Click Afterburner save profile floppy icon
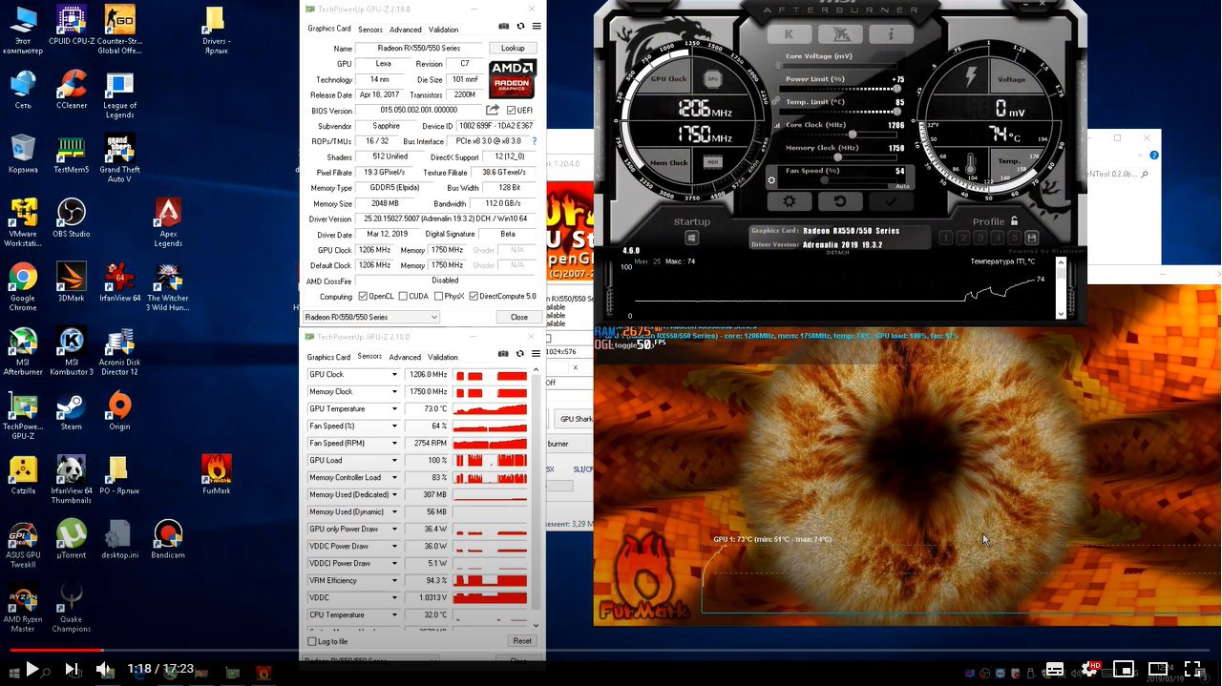Screen dimensions: 1222x686 [x=1031, y=238]
